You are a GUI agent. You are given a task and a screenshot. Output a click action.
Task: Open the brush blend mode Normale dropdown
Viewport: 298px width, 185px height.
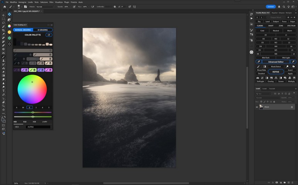click(x=45, y=7)
